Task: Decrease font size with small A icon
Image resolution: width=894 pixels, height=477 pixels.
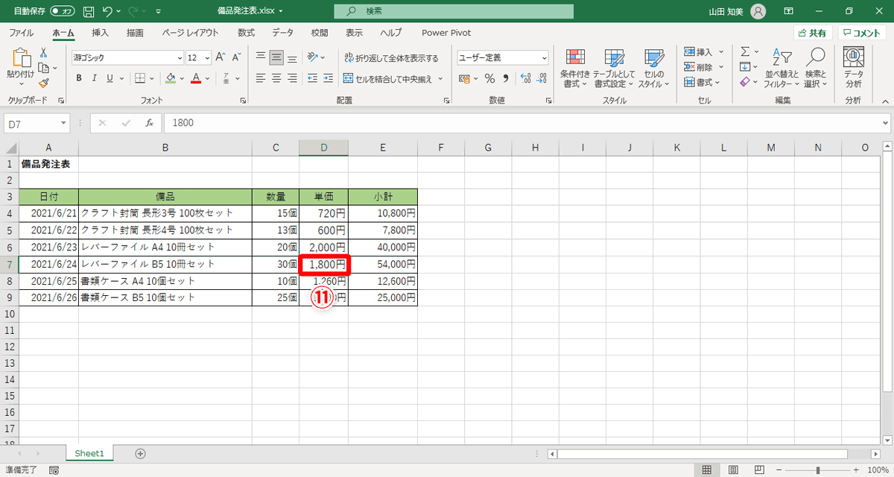Action: [x=237, y=57]
